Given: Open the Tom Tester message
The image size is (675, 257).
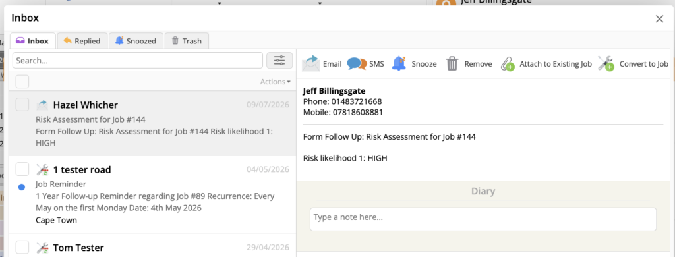Looking at the screenshot, I should coord(153,246).
